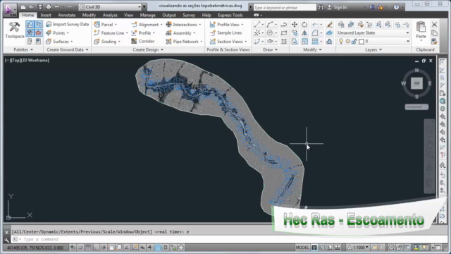Click the Undo arrow in quick access
Screen dimensions: 451x254
pos(57,7)
